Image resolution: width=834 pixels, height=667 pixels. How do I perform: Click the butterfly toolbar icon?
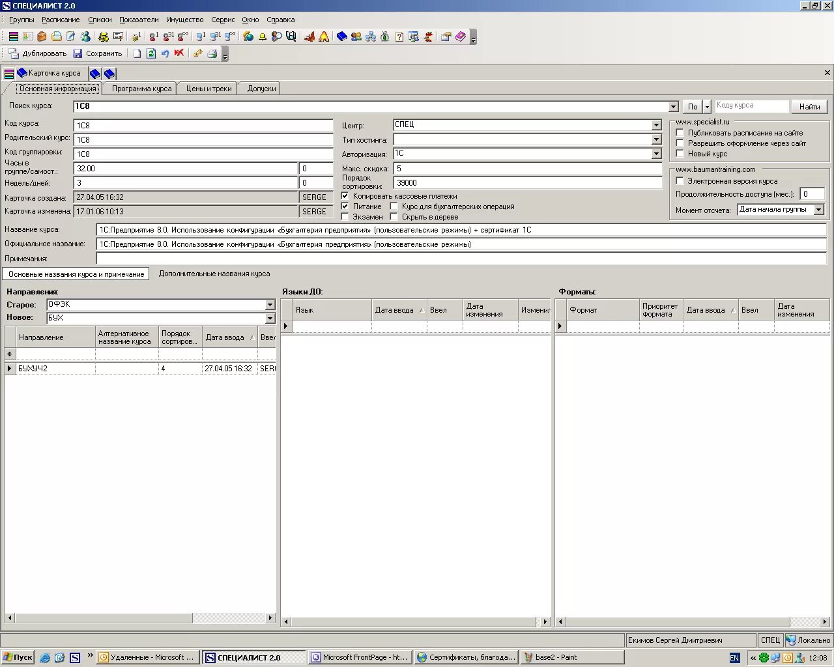click(x=309, y=36)
